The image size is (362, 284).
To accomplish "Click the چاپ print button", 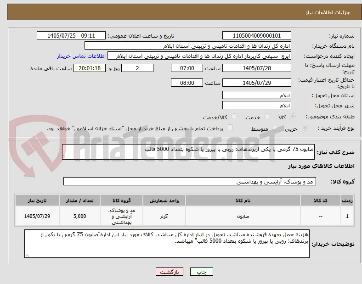I will click(202, 272).
